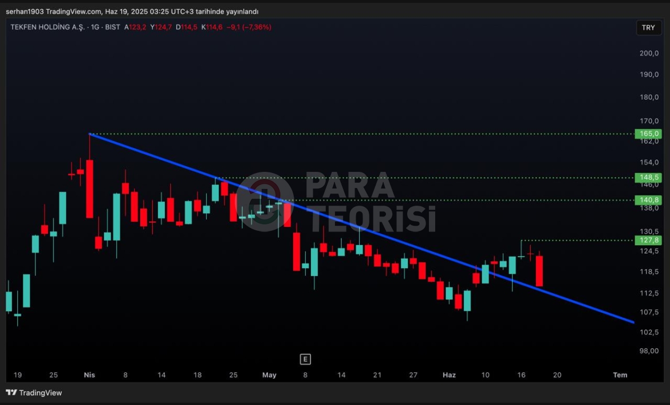
Task: Click the 19 date label on time axis
Action: [x=18, y=375]
